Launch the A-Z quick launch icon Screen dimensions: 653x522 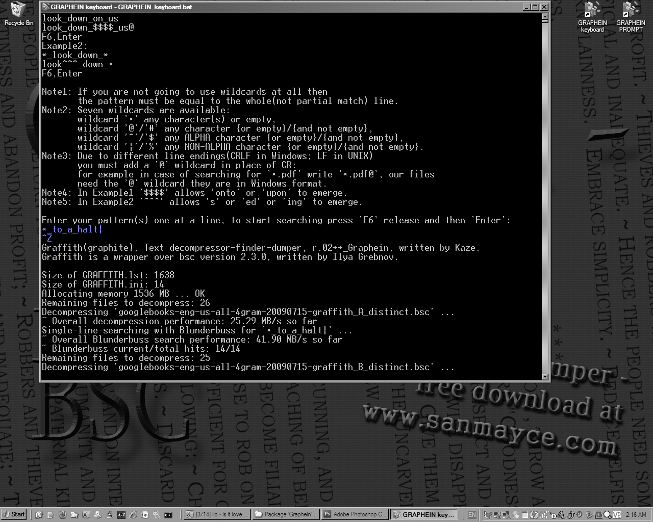pyautogui.click(x=121, y=515)
